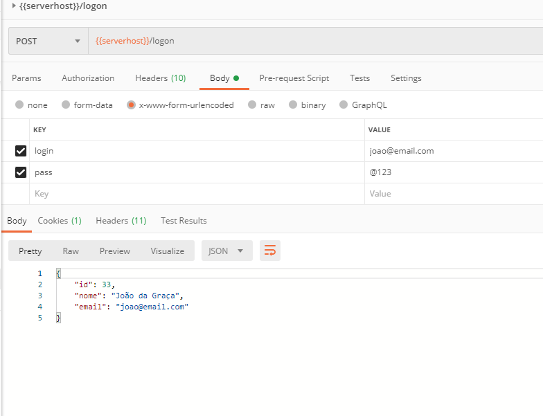The height and width of the screenshot is (416, 543).
Task: Open the Authorization tab
Action: point(88,78)
